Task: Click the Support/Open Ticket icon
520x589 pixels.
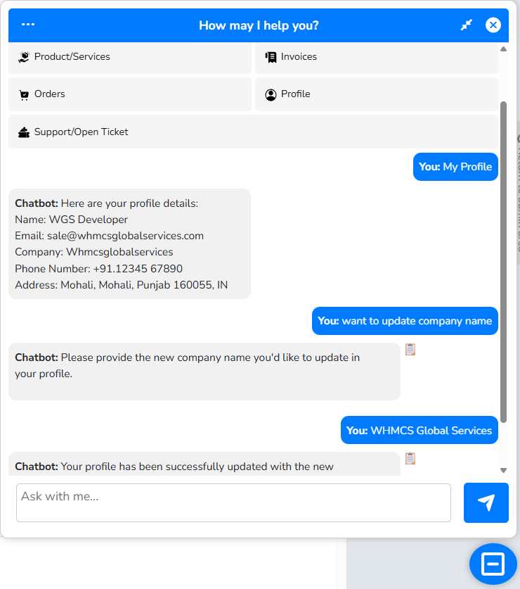Action: (24, 132)
